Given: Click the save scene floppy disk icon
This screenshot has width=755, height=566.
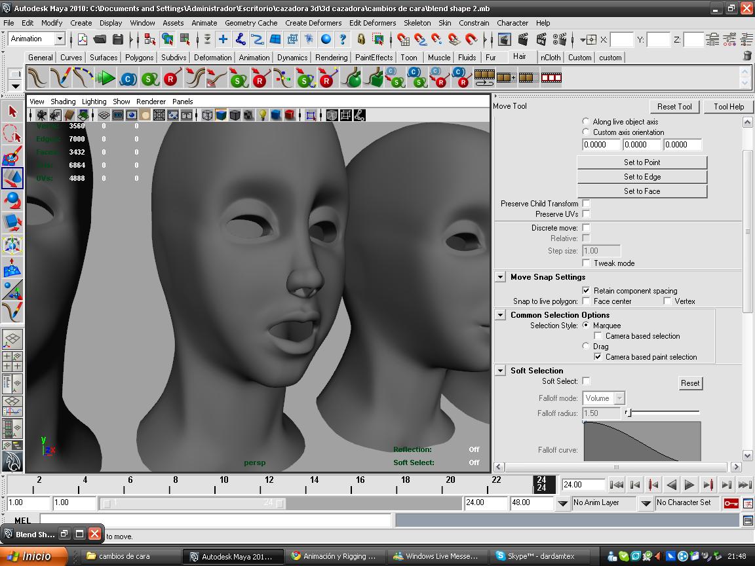Looking at the screenshot, I should (118, 39).
